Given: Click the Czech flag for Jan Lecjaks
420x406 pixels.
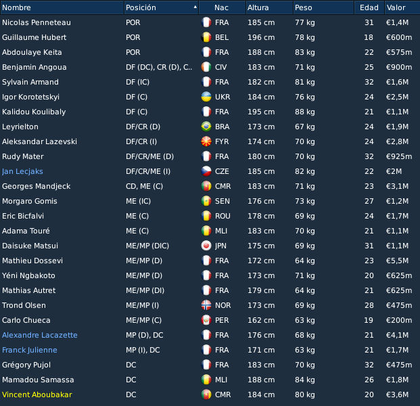Looking at the screenshot, I should click(x=206, y=171).
